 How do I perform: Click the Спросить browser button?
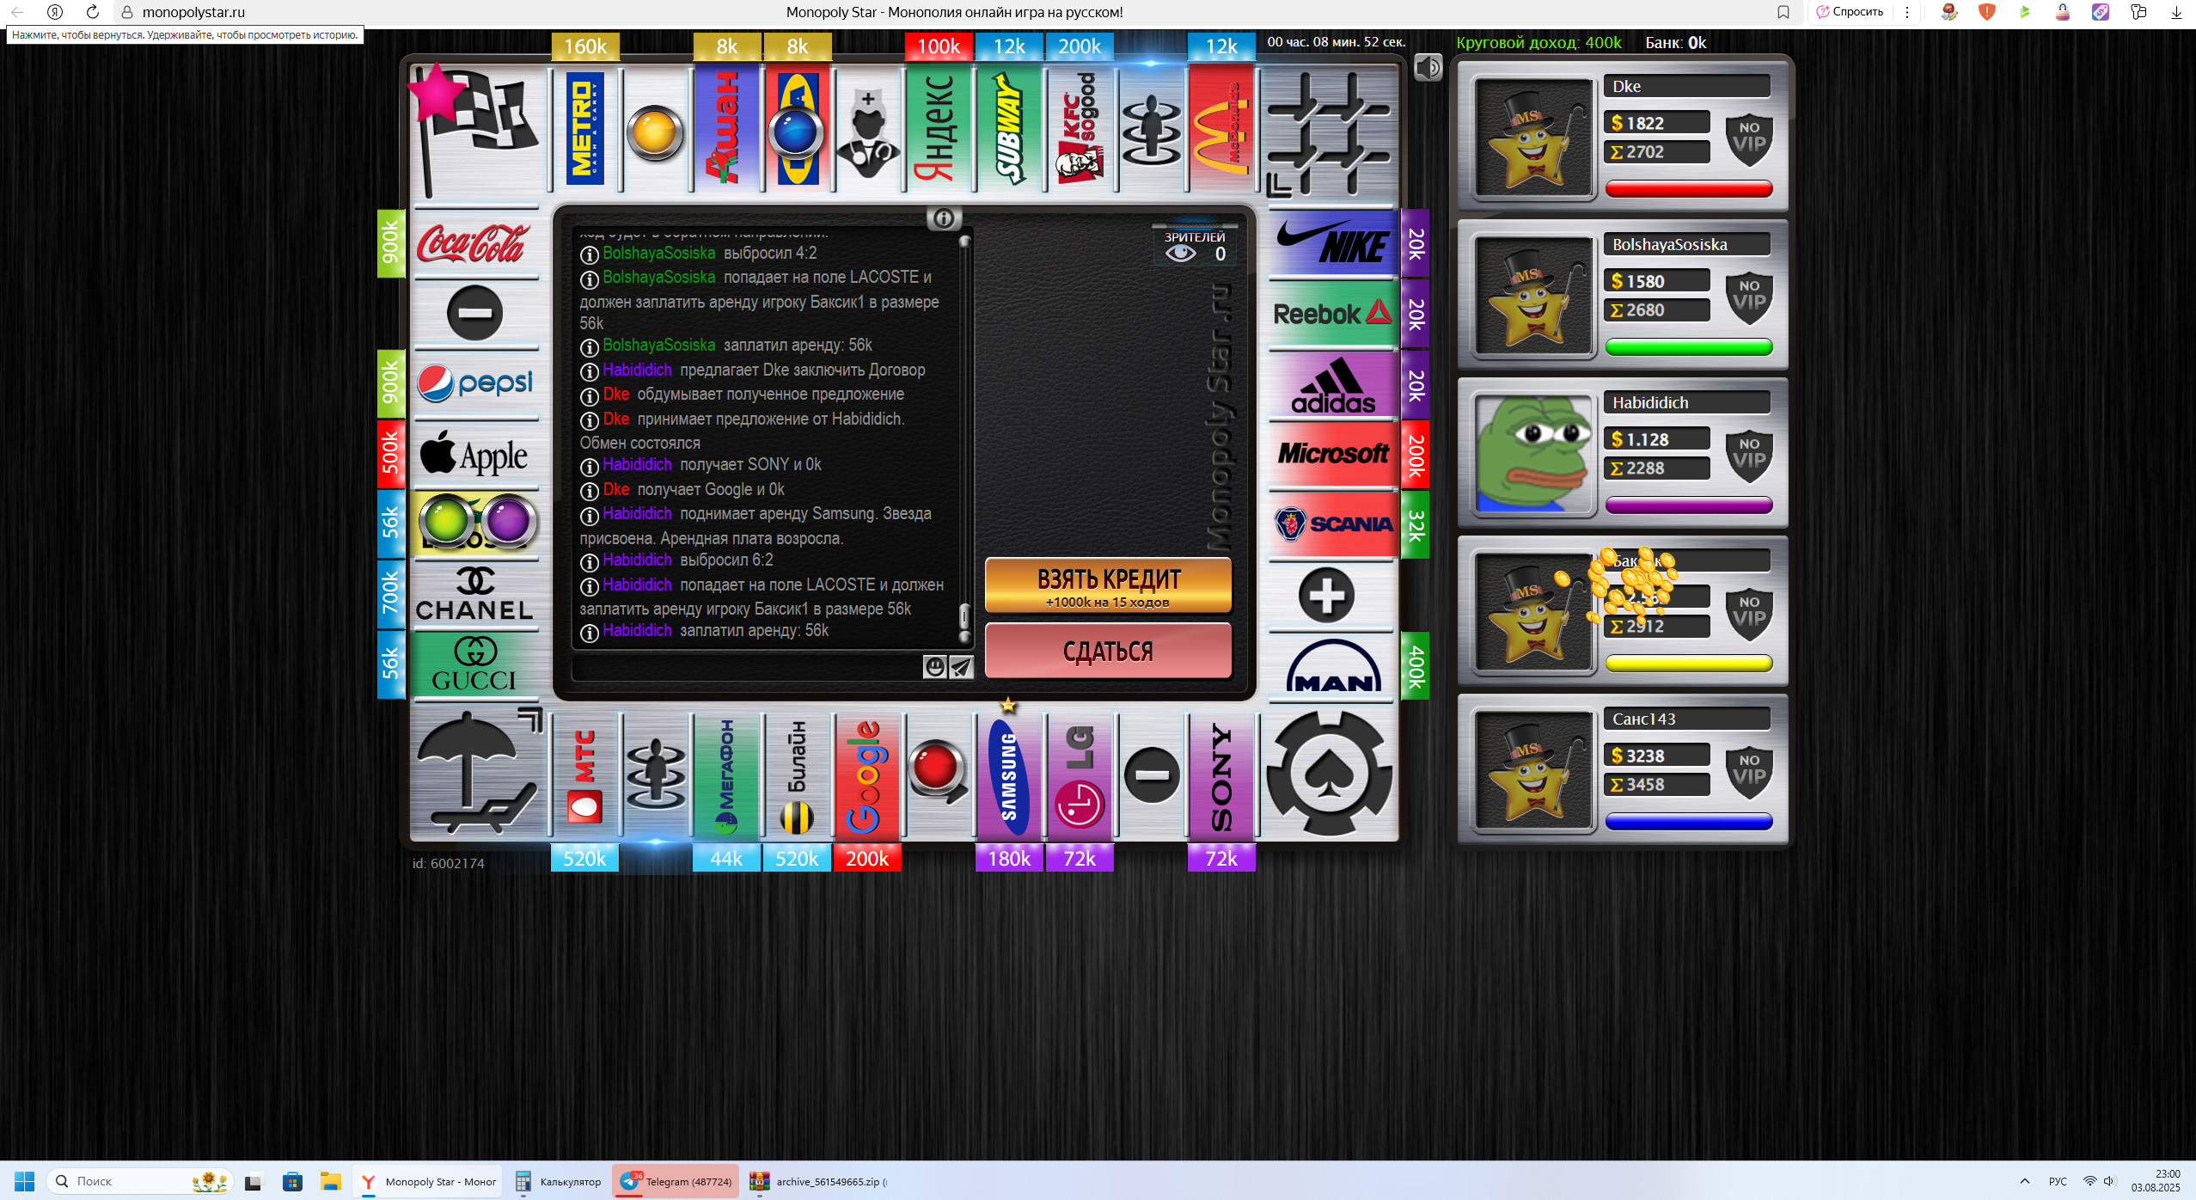coord(1850,12)
